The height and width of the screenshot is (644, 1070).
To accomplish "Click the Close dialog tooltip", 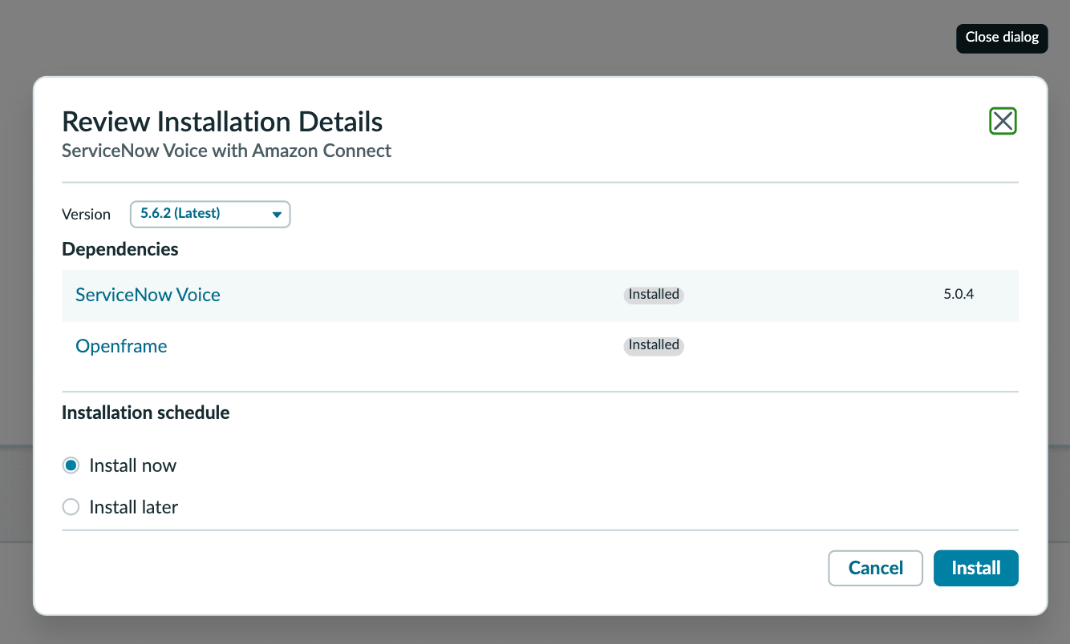I will pos(1002,38).
